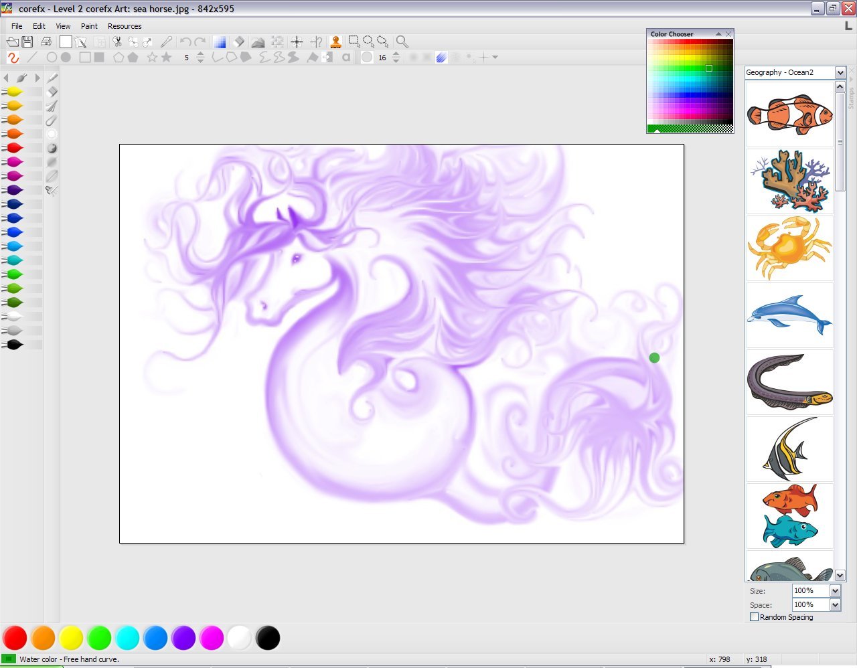The image size is (857, 668).
Task: Close the Color Chooser panel
Action: click(729, 33)
